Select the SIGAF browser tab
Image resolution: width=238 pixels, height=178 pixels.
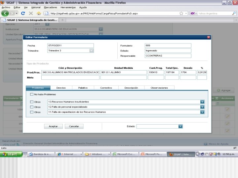tap(30, 20)
